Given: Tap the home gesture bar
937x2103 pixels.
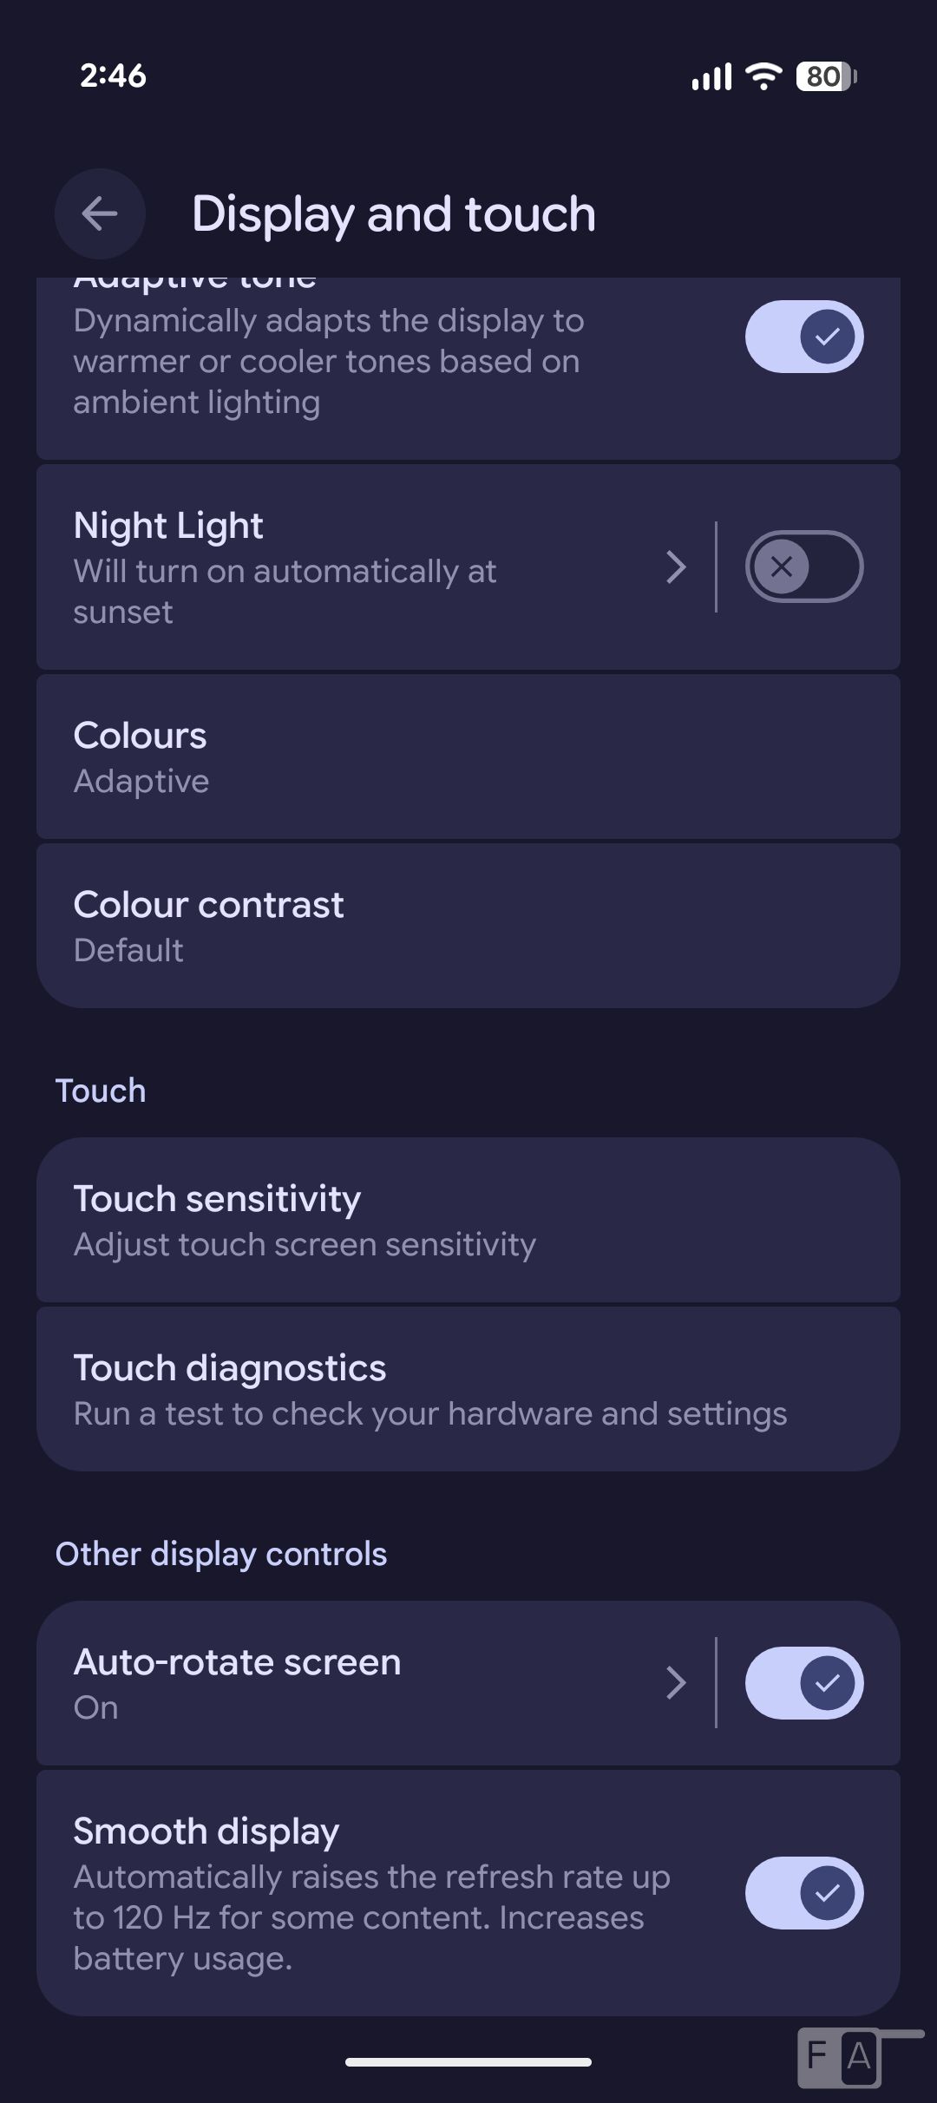Looking at the screenshot, I should [x=468, y=2062].
